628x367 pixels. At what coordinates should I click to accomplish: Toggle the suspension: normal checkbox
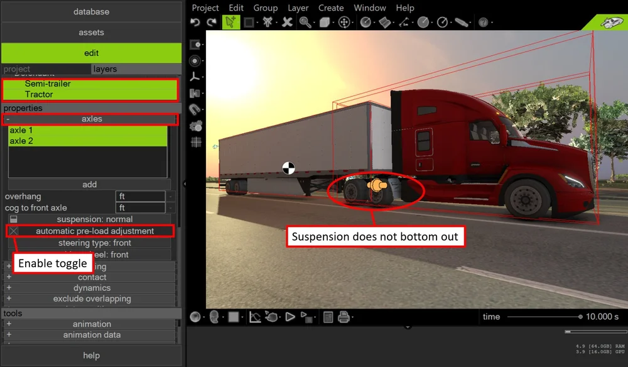point(14,219)
